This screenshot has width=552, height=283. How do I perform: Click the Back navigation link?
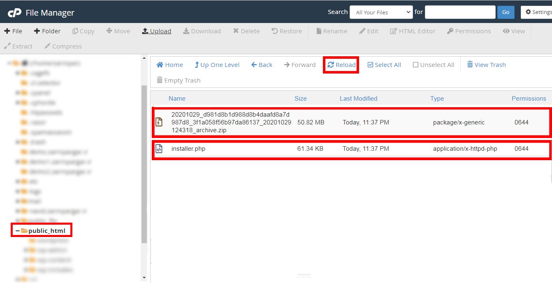262,65
